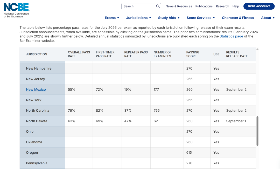Viewport: 280px width, 169px height.
Task: Open the Jurisdictions dropdown menu
Action: click(x=139, y=18)
